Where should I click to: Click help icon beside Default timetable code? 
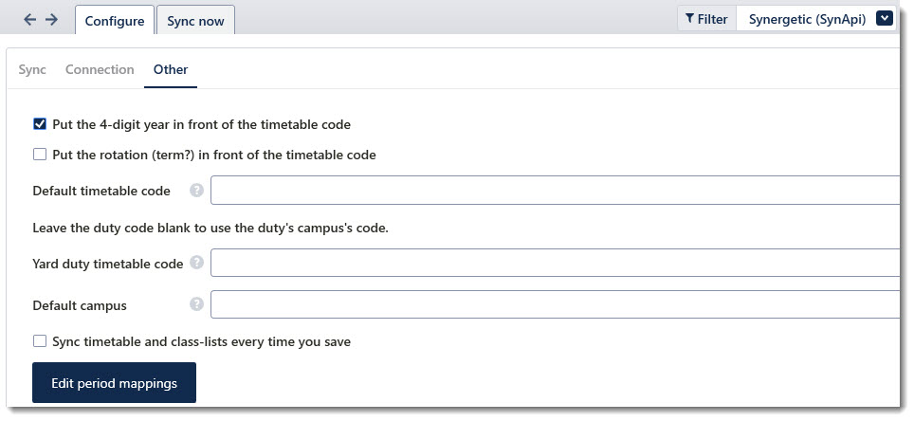[196, 191]
